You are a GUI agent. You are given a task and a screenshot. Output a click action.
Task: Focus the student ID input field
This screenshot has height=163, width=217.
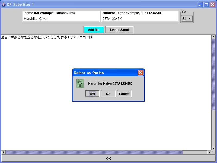140,19
